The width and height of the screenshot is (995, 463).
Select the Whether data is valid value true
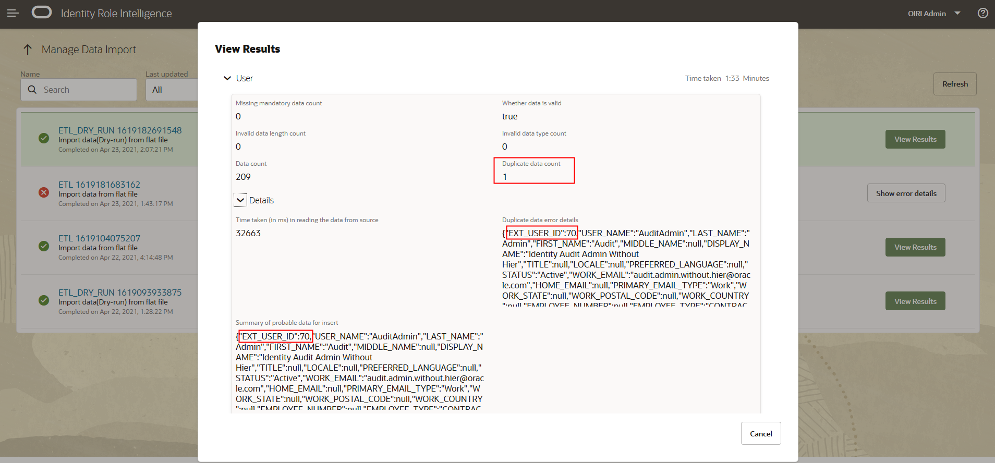point(509,116)
